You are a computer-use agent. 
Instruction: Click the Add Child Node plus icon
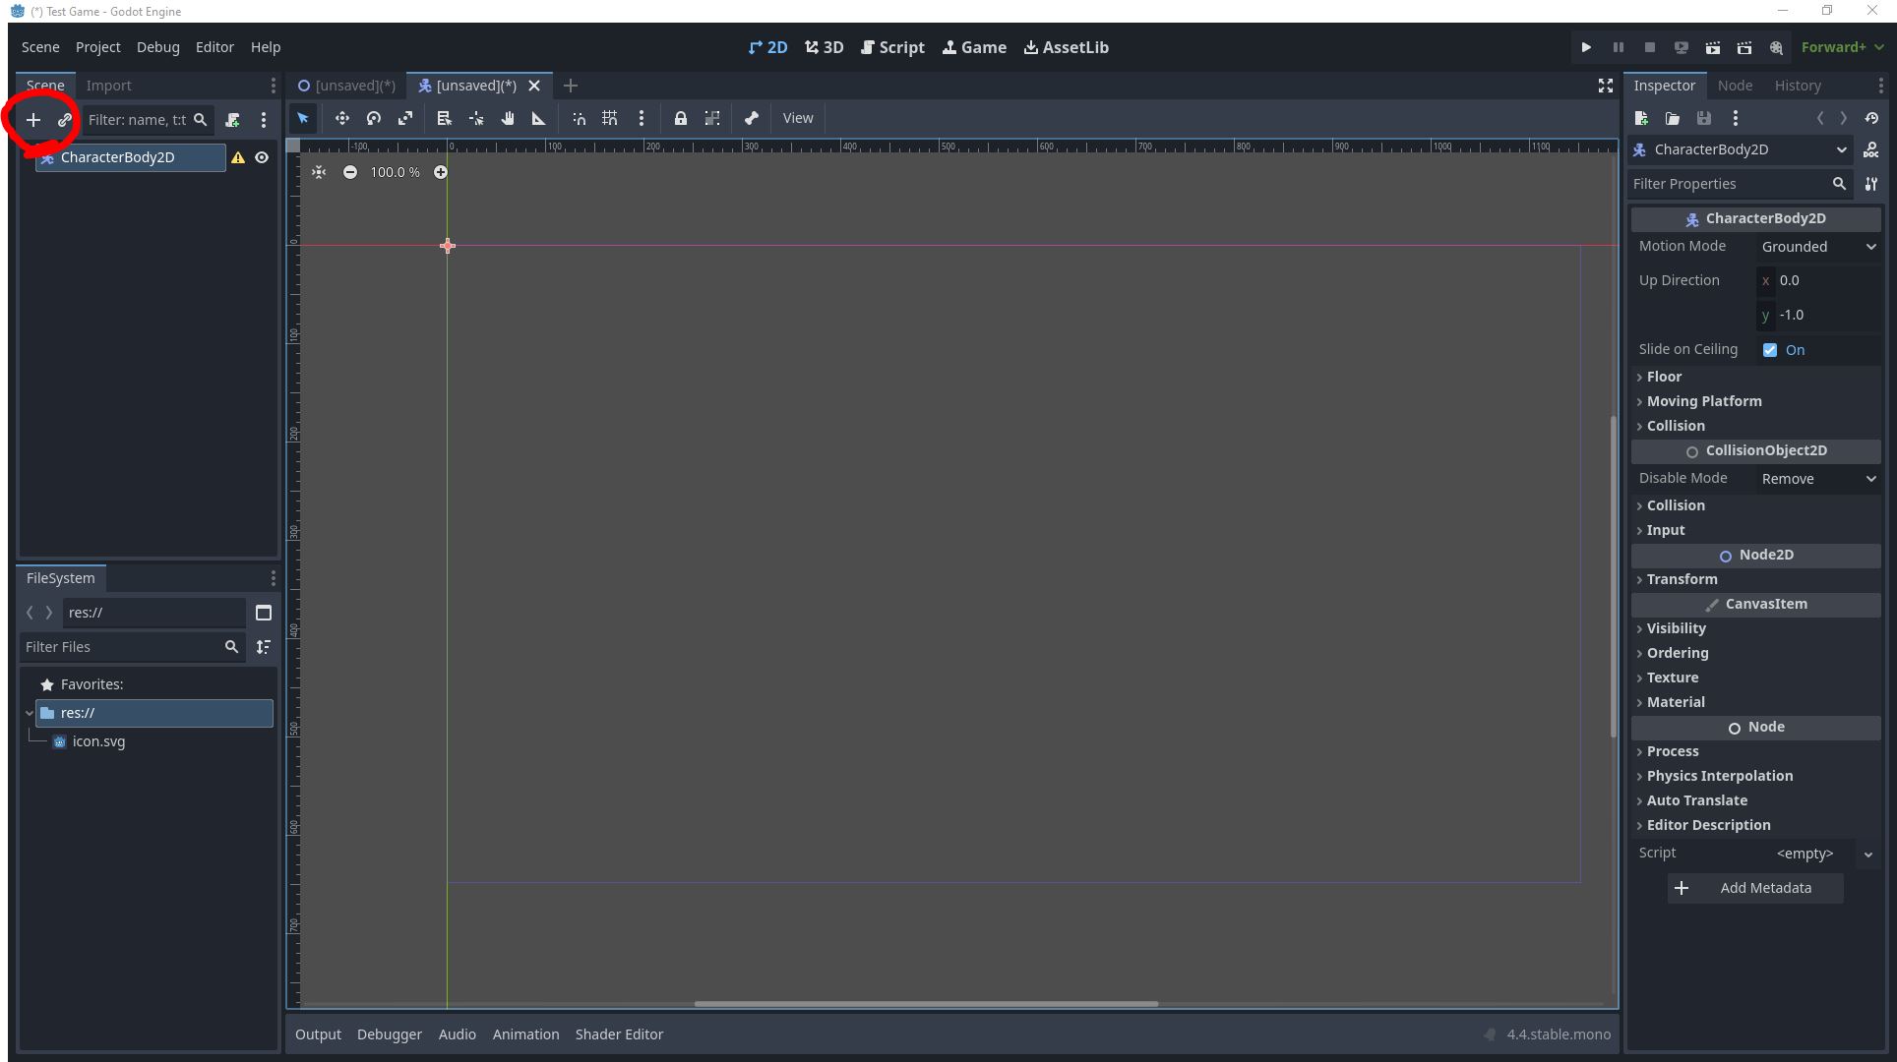pos(33,120)
